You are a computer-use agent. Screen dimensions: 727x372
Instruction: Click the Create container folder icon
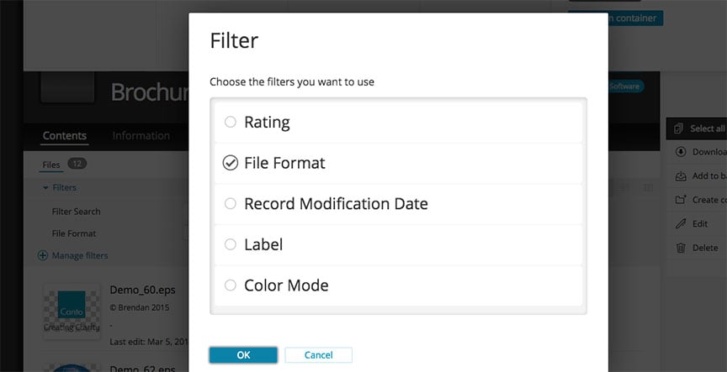tap(681, 200)
